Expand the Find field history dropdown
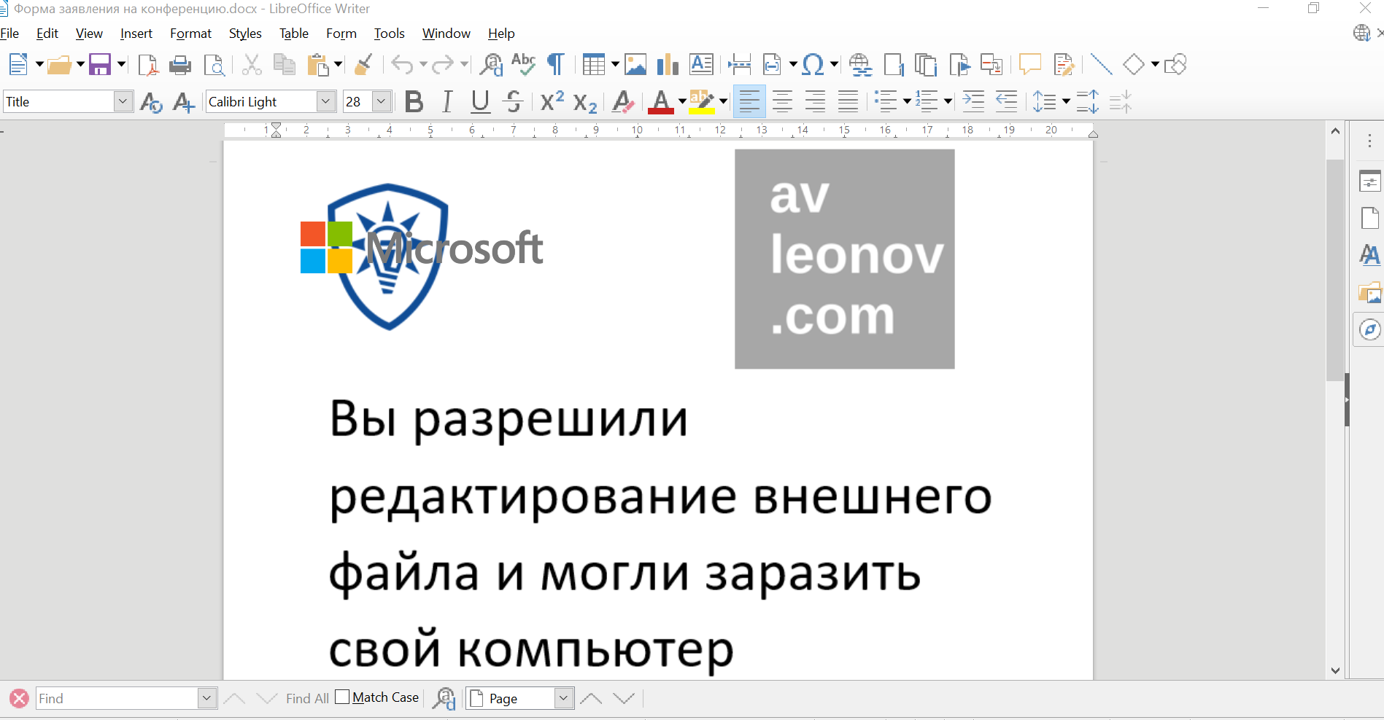This screenshot has width=1384, height=720. point(207,698)
